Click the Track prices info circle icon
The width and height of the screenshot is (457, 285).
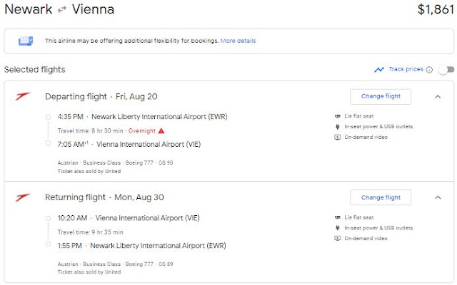coord(429,70)
